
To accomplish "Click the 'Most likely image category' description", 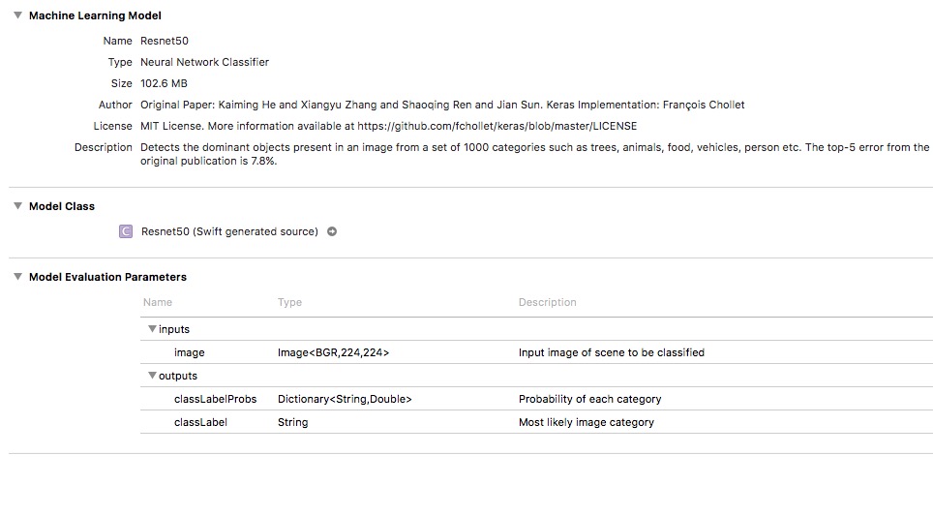I will tap(586, 422).
